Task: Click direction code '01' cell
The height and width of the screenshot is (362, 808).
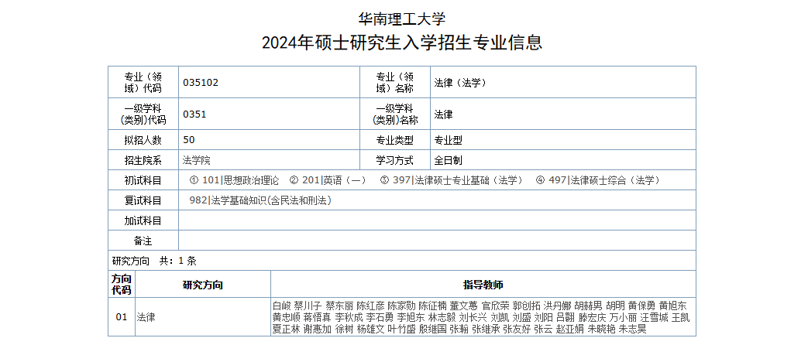Action: (122, 317)
